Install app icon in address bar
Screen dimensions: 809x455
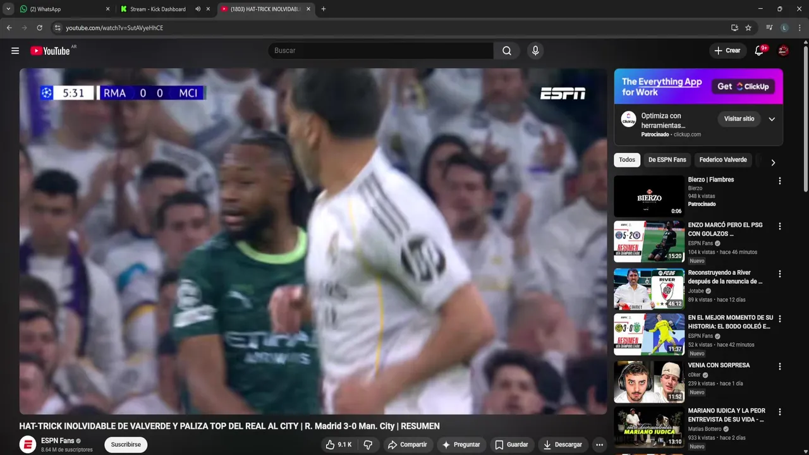pos(734,28)
